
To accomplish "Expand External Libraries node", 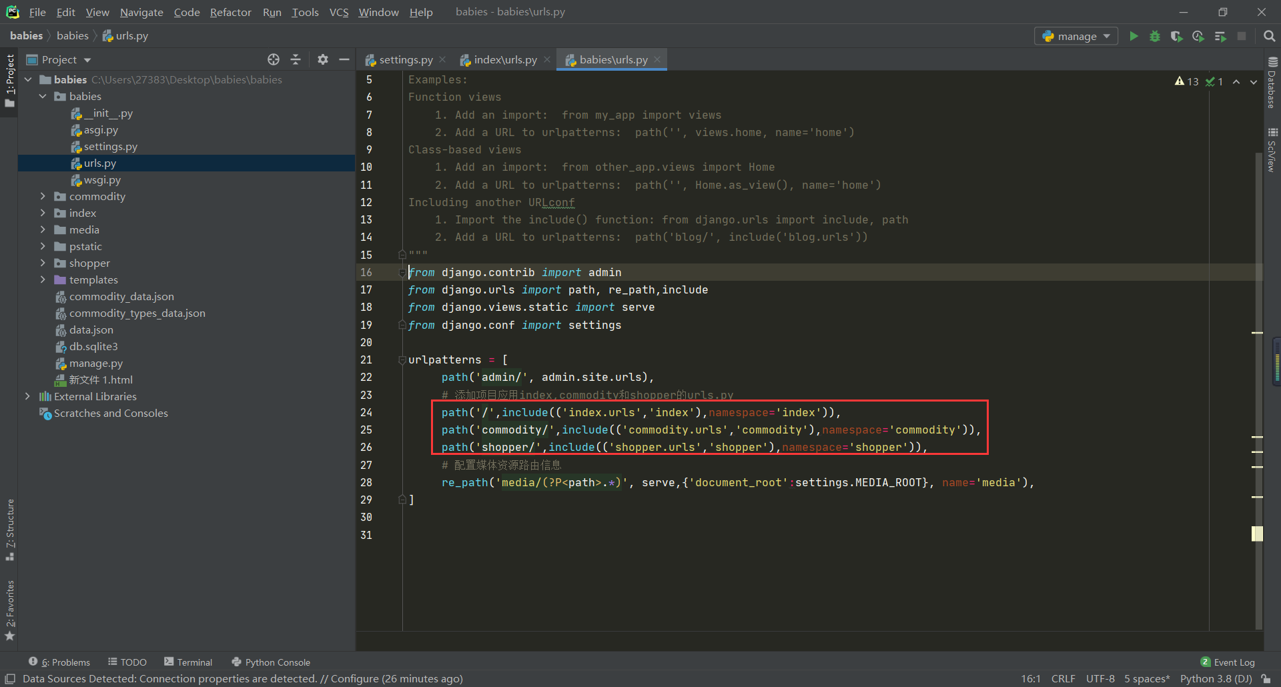I will click(28, 396).
